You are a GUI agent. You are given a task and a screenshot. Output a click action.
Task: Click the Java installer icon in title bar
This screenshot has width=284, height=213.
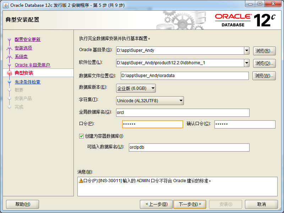click(6, 5)
